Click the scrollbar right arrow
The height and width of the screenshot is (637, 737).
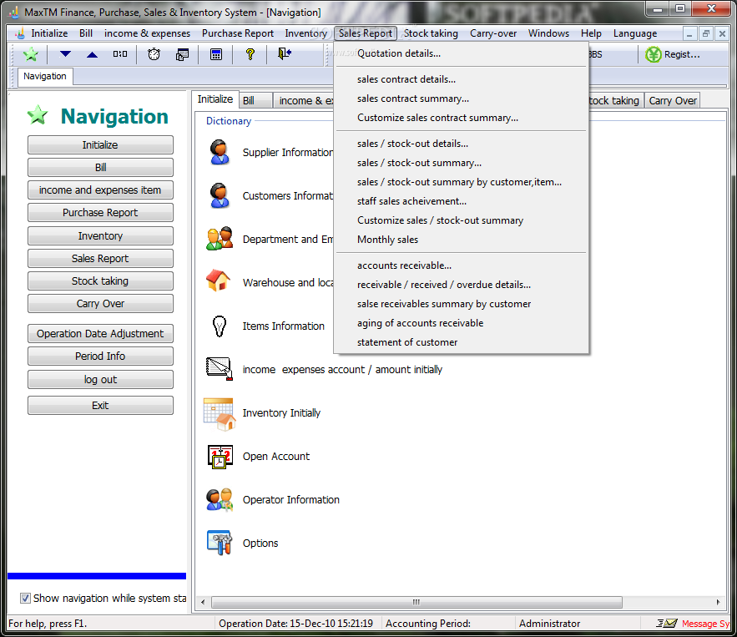click(718, 602)
